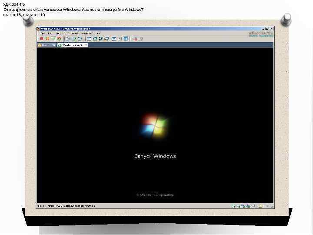Screen dimensions: 313x235
Task: Click the last icon in VMware toolbar
Action: click(x=141, y=39)
